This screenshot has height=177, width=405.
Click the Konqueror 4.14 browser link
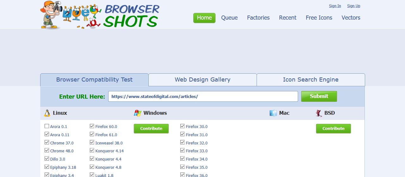[109, 151]
